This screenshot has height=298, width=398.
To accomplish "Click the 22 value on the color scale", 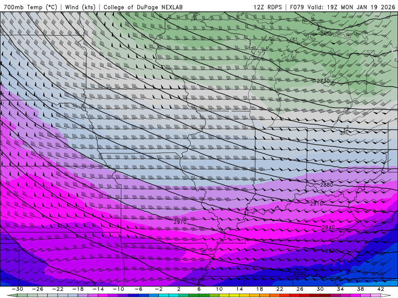I will coord(280,289).
